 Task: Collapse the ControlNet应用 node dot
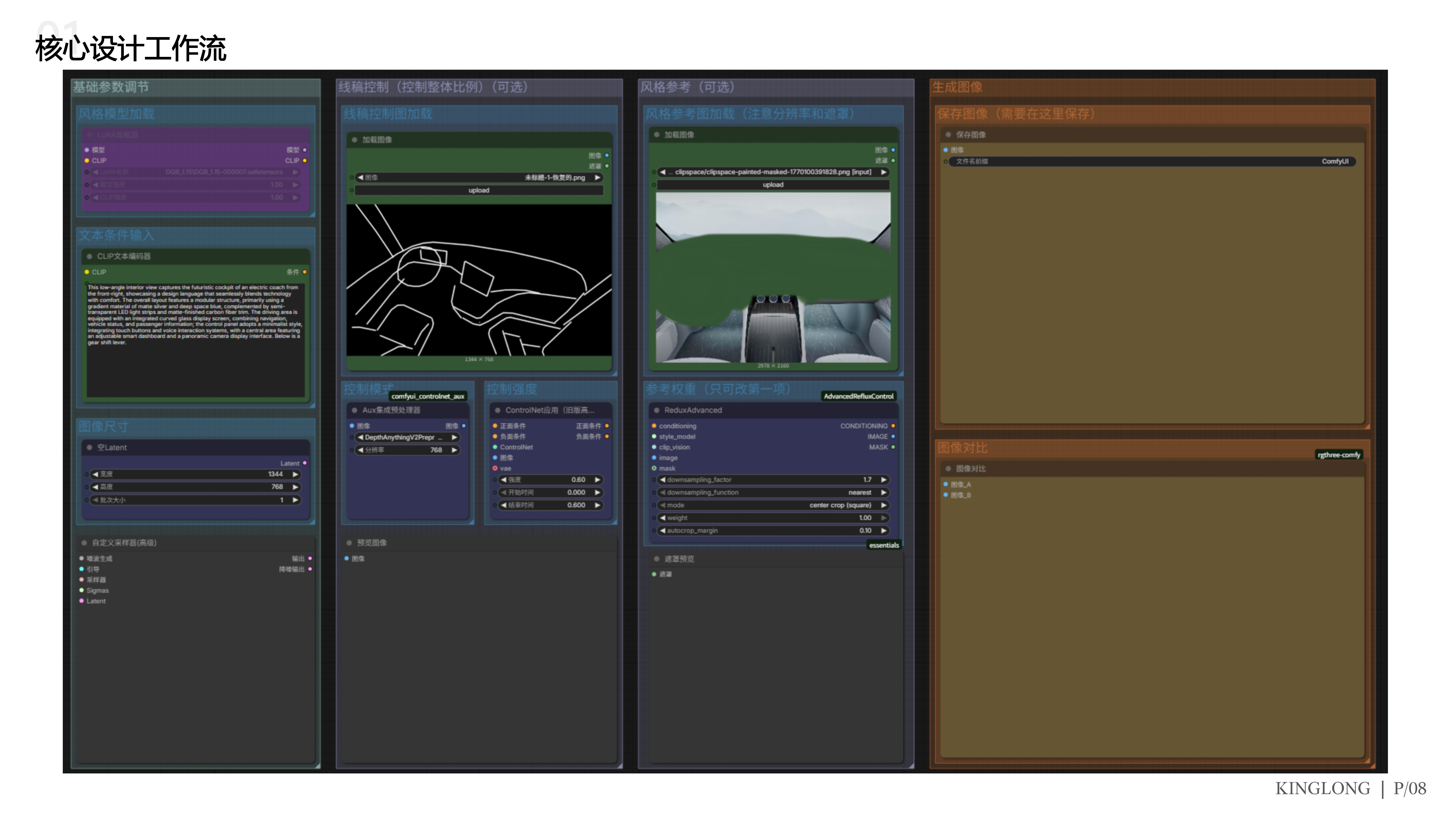[497, 411]
